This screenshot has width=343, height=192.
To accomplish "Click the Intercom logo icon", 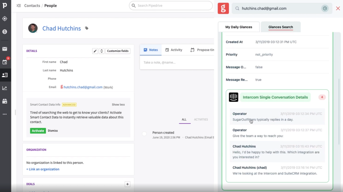I will 234,97.
